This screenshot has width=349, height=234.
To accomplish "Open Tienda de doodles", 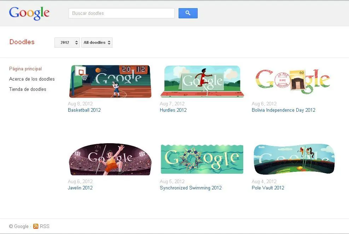I will coord(28,89).
